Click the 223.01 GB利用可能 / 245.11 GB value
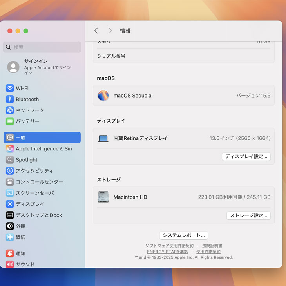Image resolution: width=286 pixels, height=286 pixels. pyautogui.click(x=234, y=197)
